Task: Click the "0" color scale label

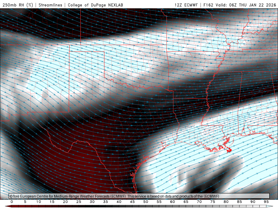Action: pos(12,202)
